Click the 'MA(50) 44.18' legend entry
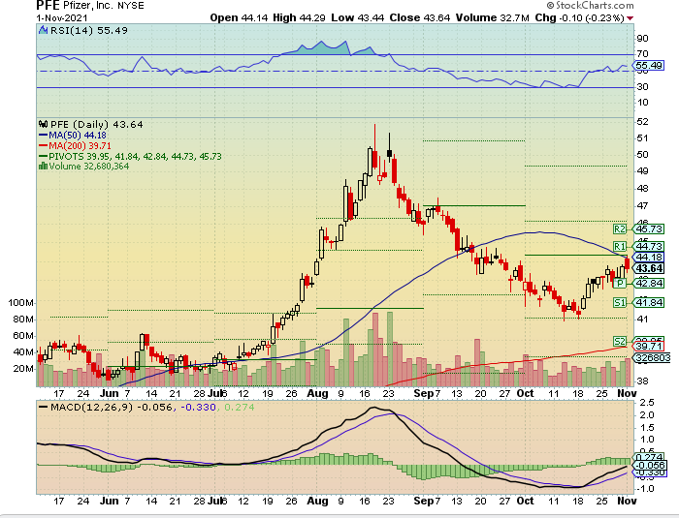Screen dimensions: 679x518 78,136
